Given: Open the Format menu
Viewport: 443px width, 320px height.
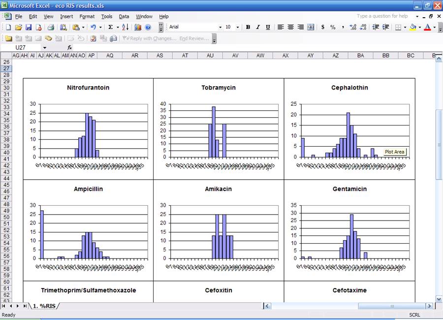Looking at the screenshot, I should tap(87, 16).
